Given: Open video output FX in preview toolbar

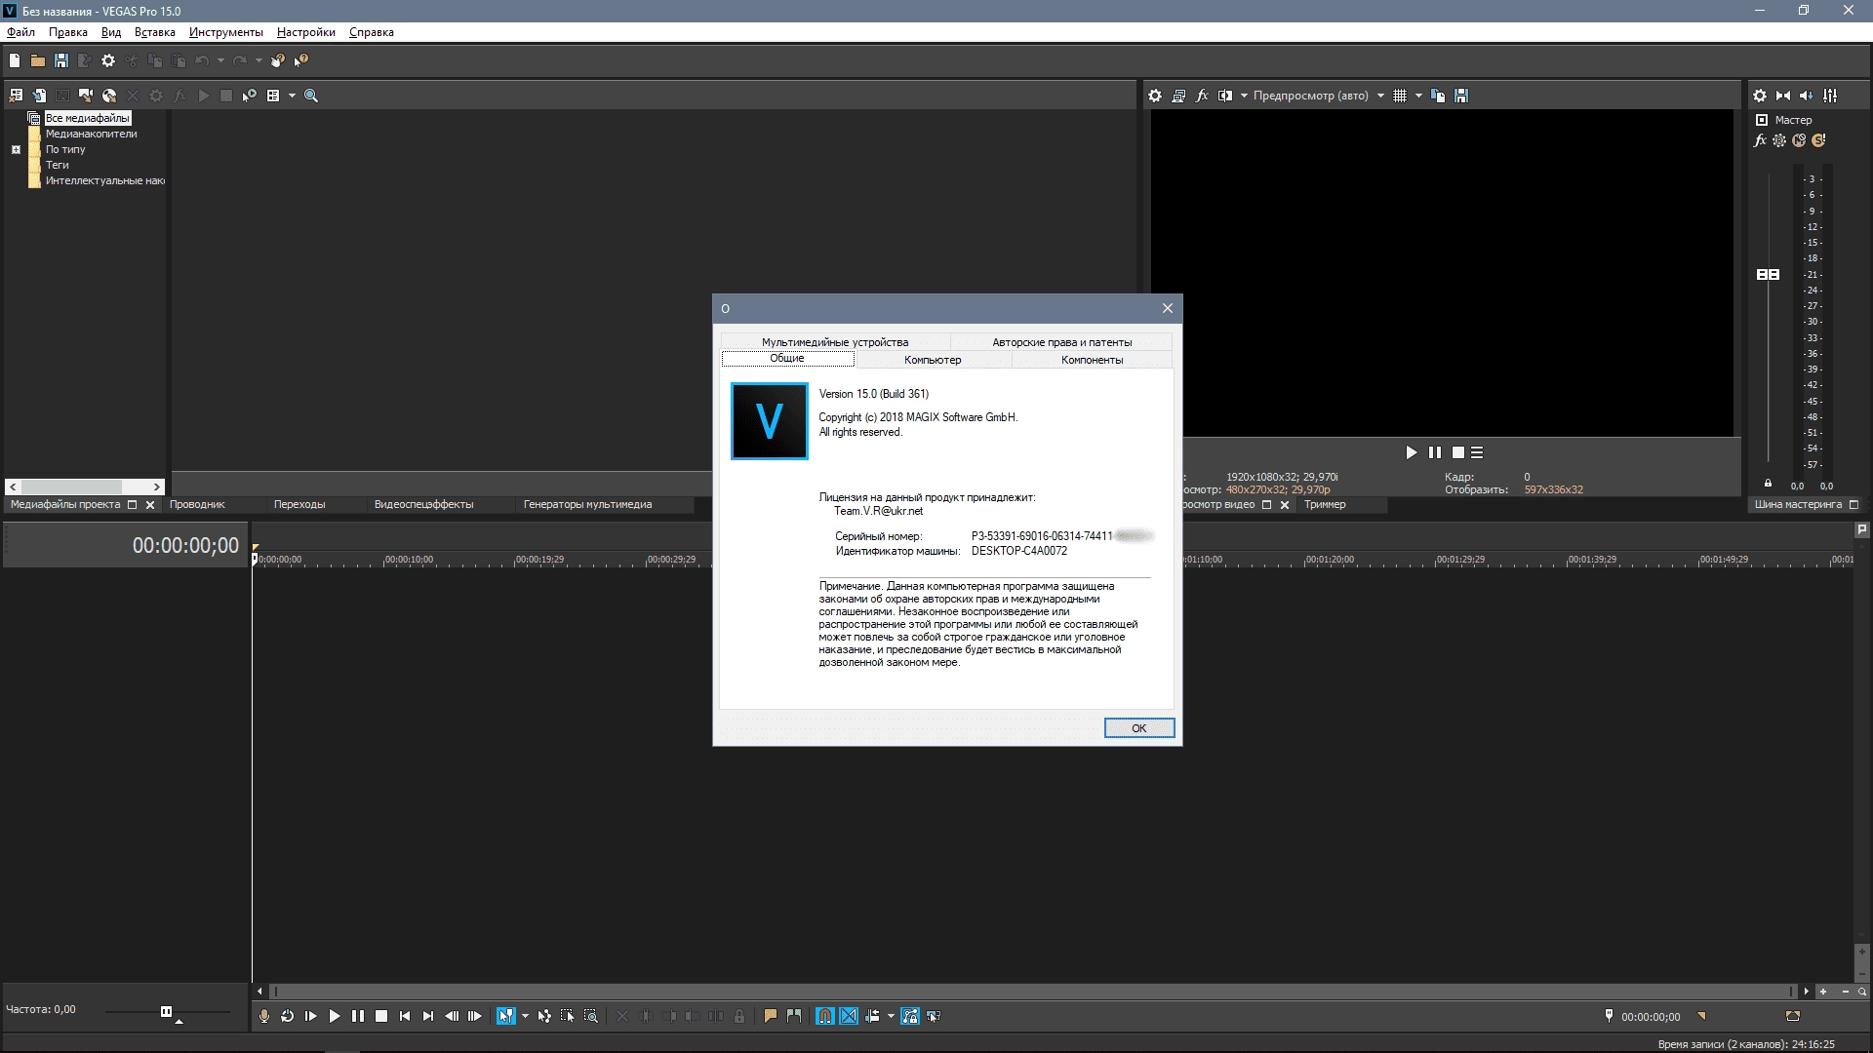Looking at the screenshot, I should pyautogui.click(x=1202, y=96).
